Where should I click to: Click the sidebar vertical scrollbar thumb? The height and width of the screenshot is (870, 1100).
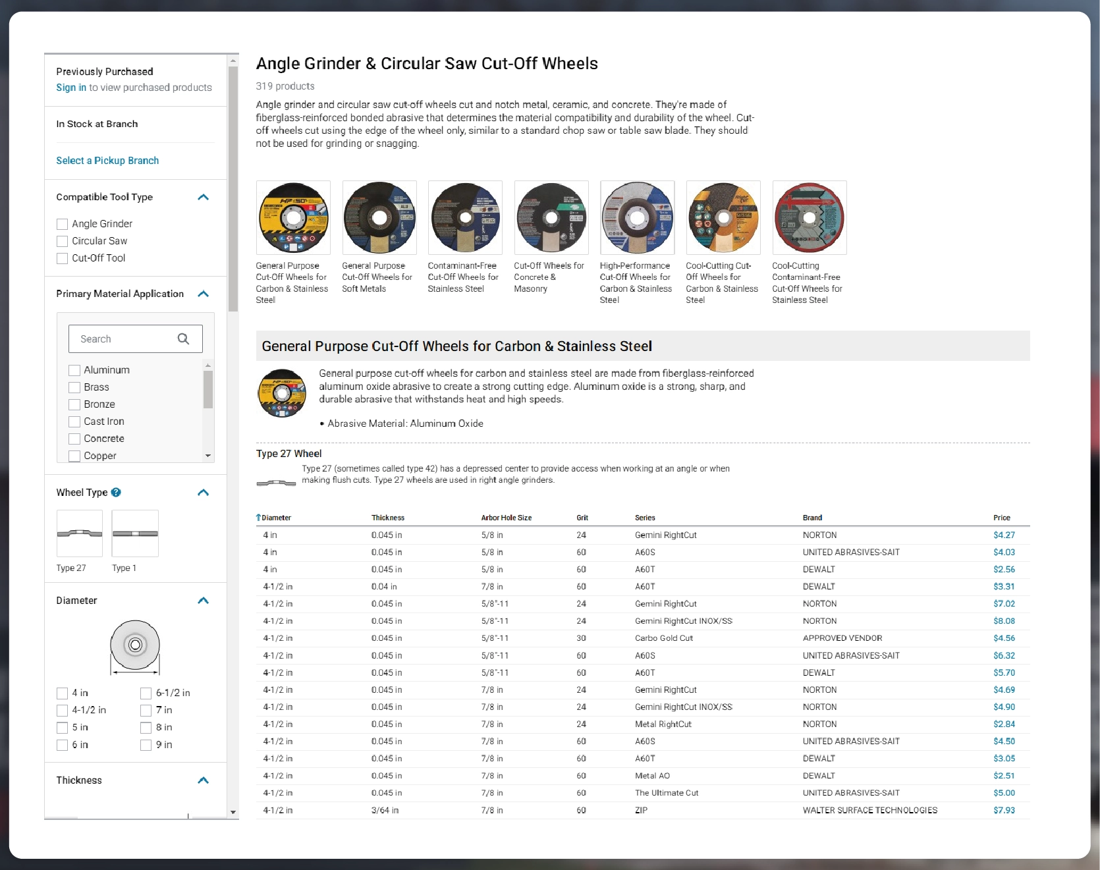point(233,189)
